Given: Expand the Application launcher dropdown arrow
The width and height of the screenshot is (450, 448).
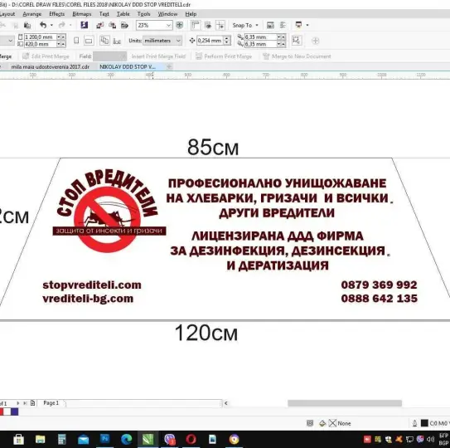Looking at the screenshot, I should [307, 25].
